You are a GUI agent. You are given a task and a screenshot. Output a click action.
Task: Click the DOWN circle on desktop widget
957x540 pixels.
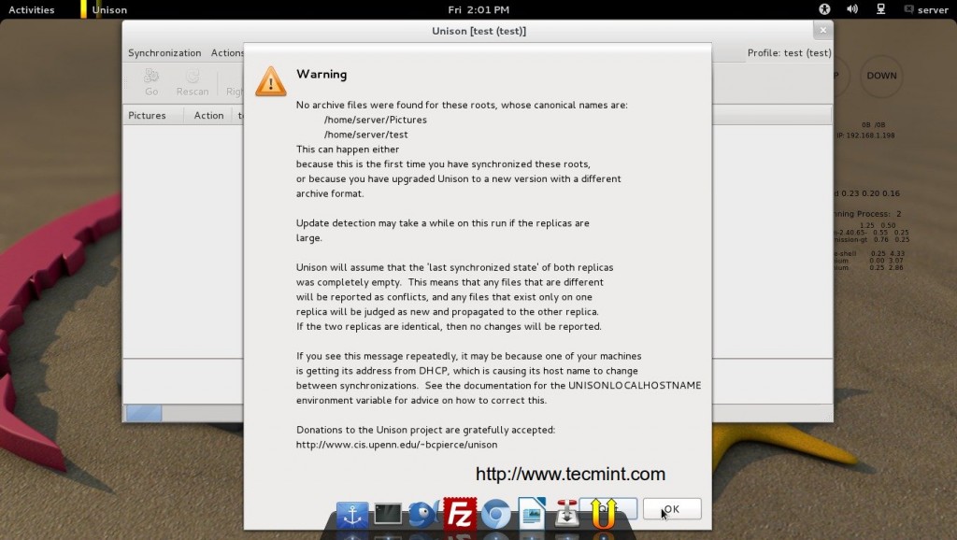coord(881,76)
